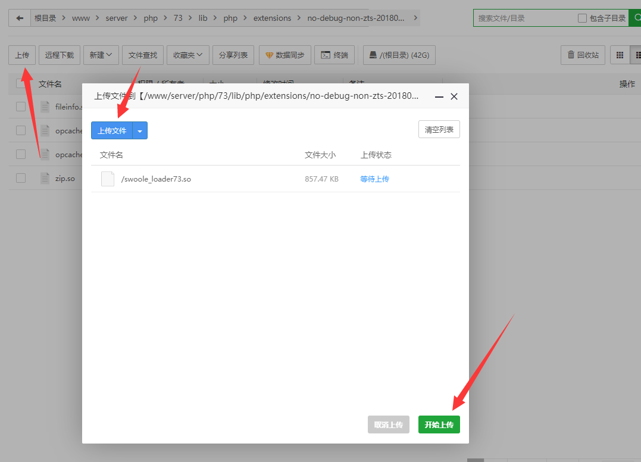Open the recycle bin (回收站)

pos(583,55)
